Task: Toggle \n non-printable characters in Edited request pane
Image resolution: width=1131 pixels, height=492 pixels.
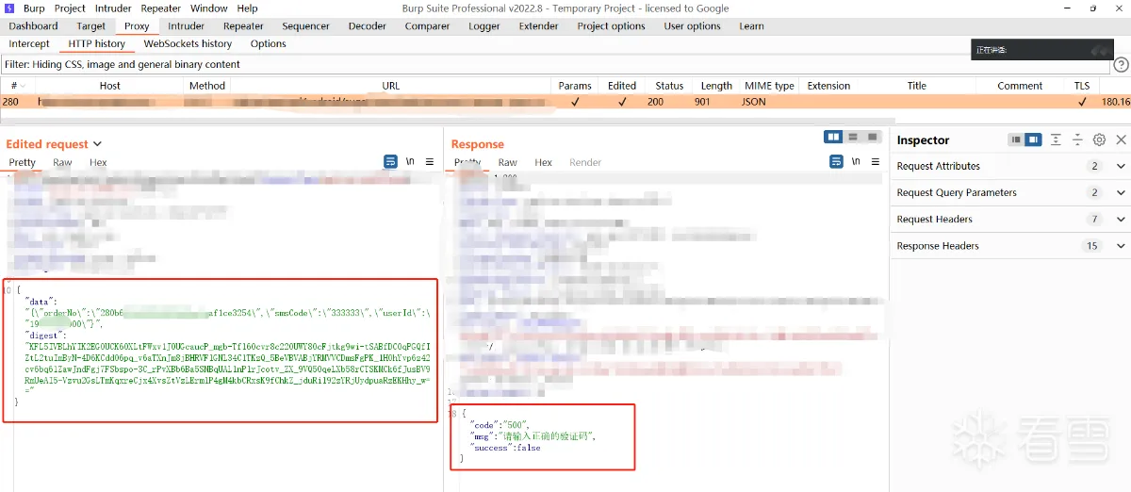Action: click(x=410, y=162)
